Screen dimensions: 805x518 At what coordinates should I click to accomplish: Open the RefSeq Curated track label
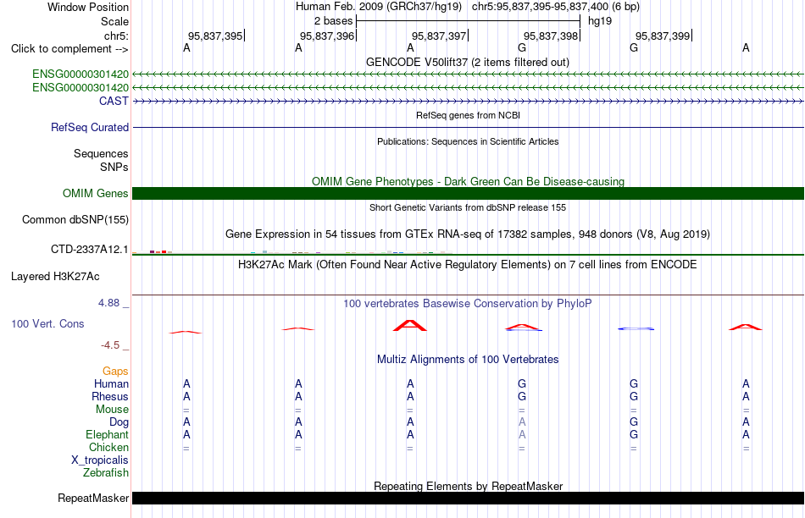tap(89, 127)
